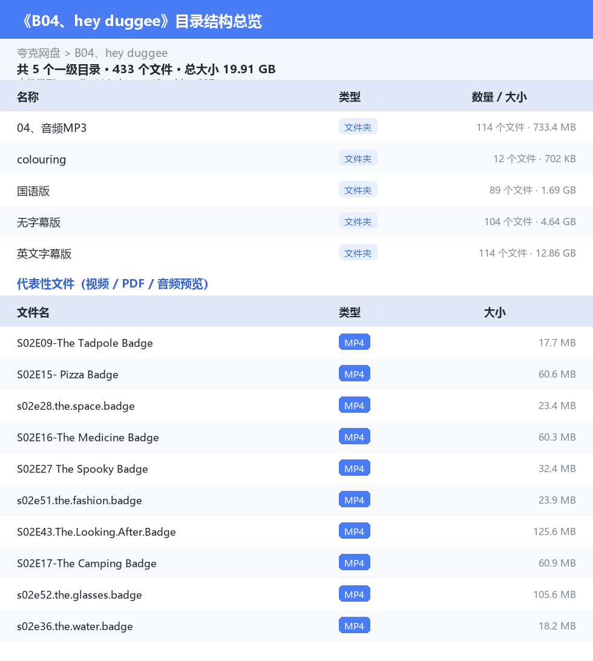593x661 pixels.
Task: Click the 代表性文件 section heading
Action: point(113,284)
